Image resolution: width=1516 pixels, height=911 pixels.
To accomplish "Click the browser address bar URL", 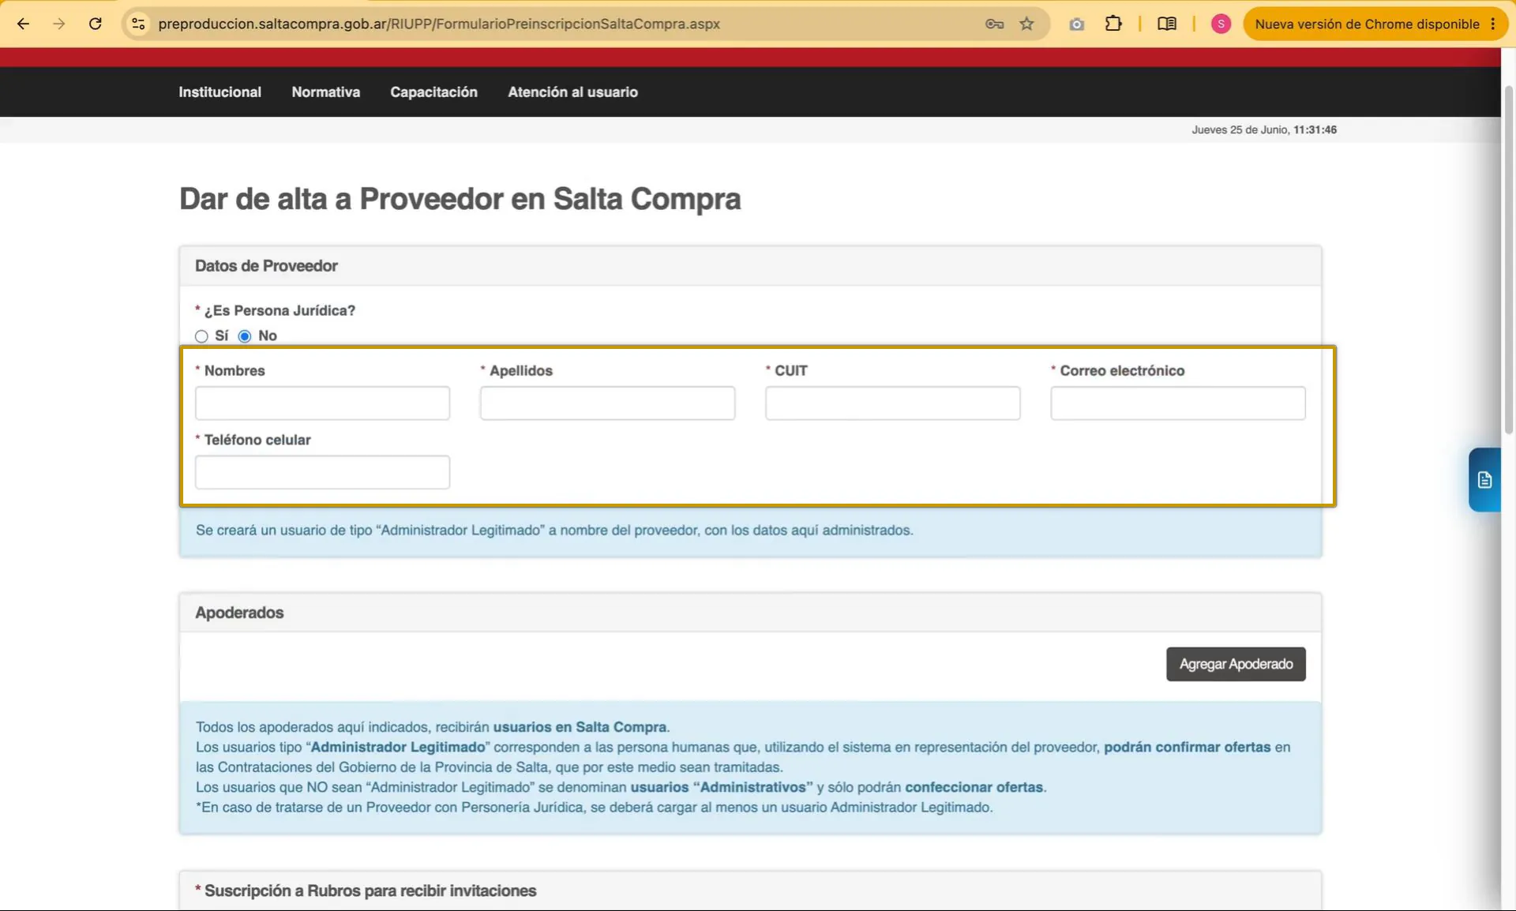I will point(439,24).
